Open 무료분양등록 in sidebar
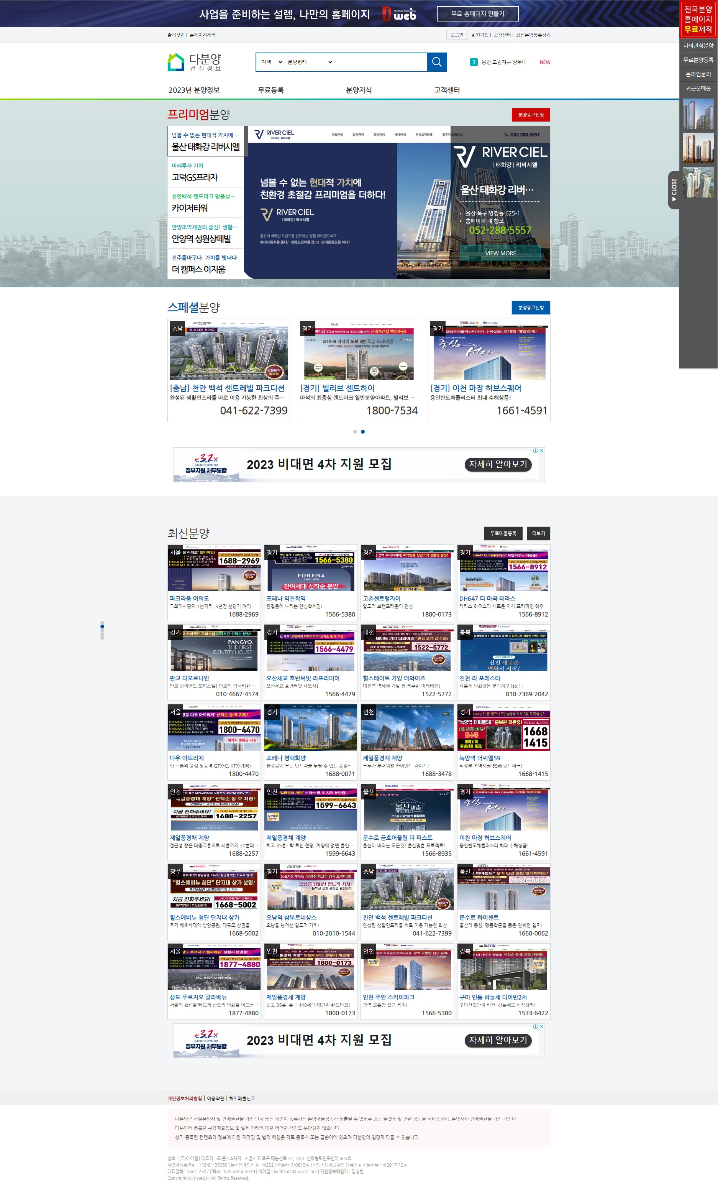The width and height of the screenshot is (718, 1189). pyautogui.click(x=698, y=60)
